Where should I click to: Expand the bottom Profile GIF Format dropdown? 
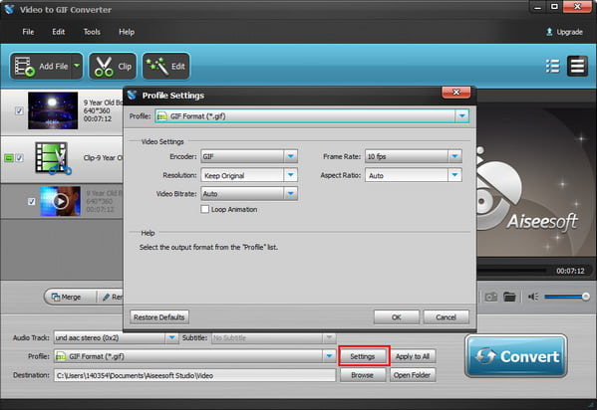[329, 356]
